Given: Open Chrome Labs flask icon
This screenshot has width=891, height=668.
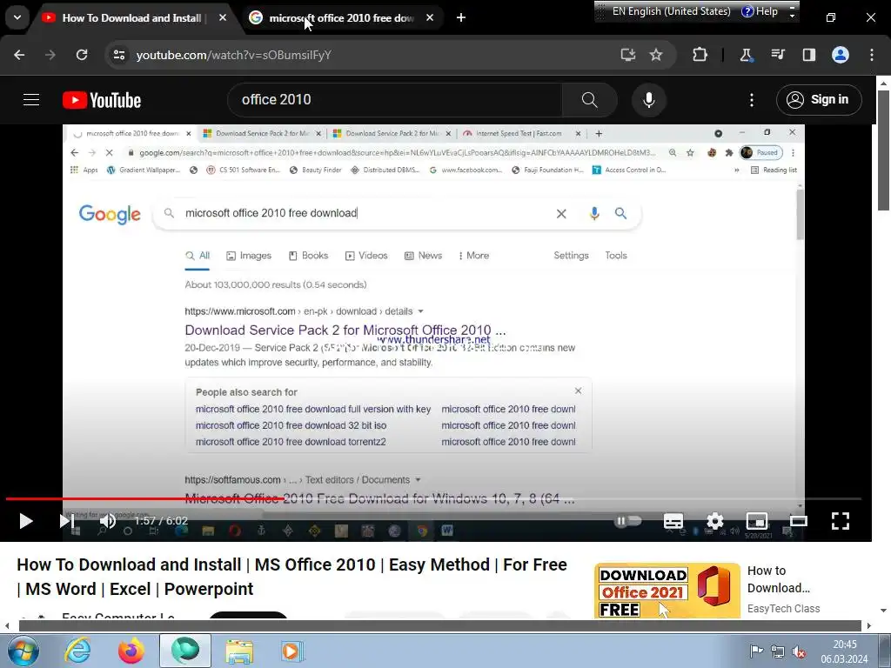Looking at the screenshot, I should coord(746,55).
